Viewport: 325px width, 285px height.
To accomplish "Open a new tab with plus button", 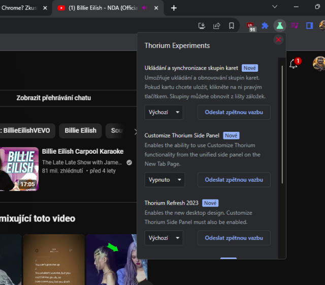I will (x=174, y=8).
